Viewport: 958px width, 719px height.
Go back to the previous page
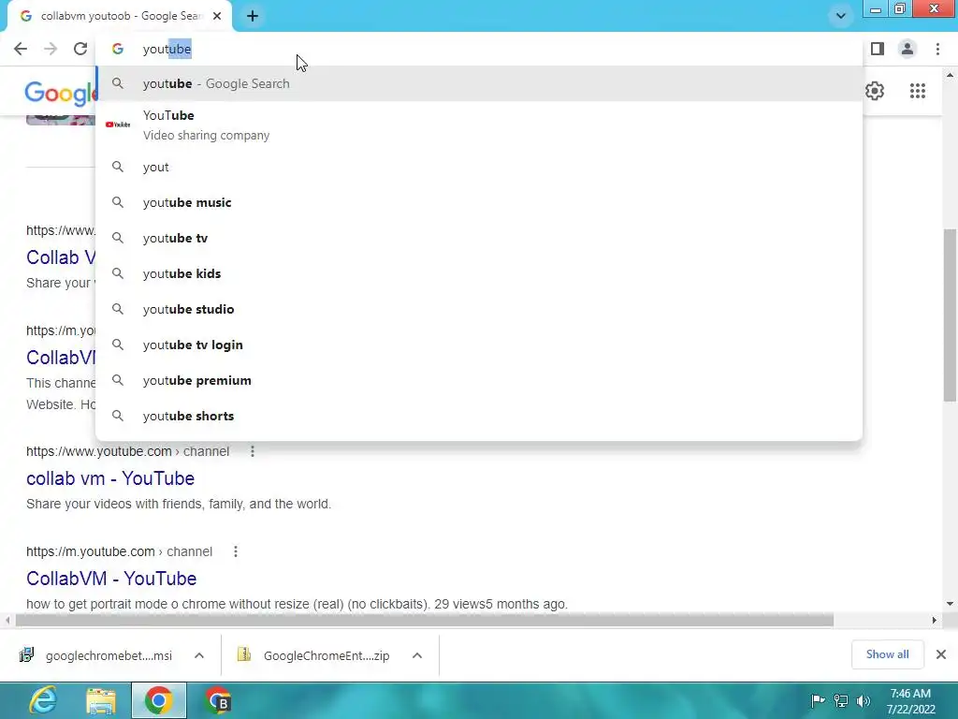[21, 49]
